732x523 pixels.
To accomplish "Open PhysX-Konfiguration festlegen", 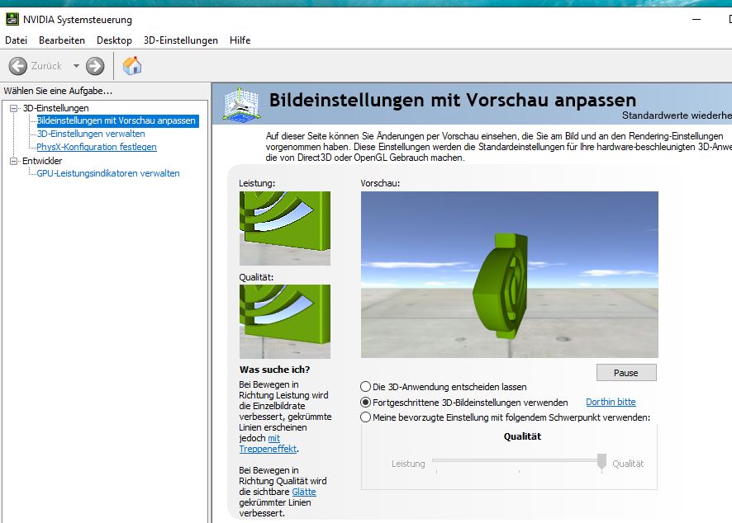I will (97, 147).
